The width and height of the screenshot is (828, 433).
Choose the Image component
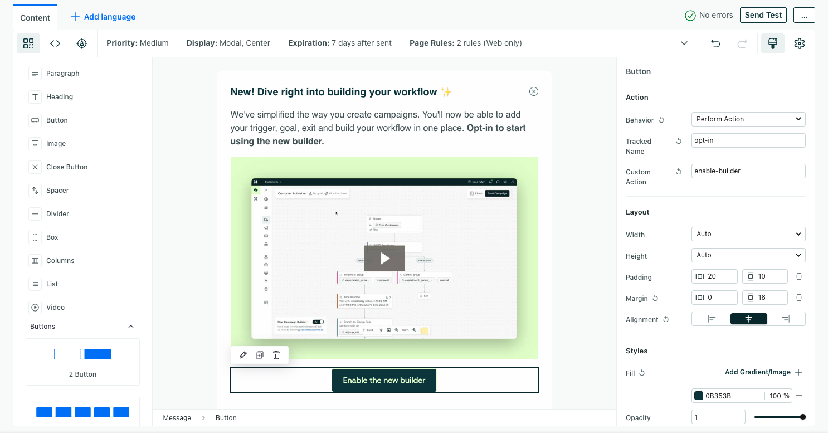56,144
